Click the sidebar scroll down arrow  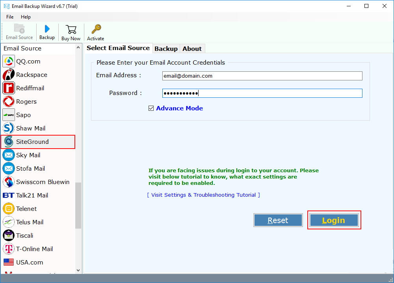[x=78, y=270]
